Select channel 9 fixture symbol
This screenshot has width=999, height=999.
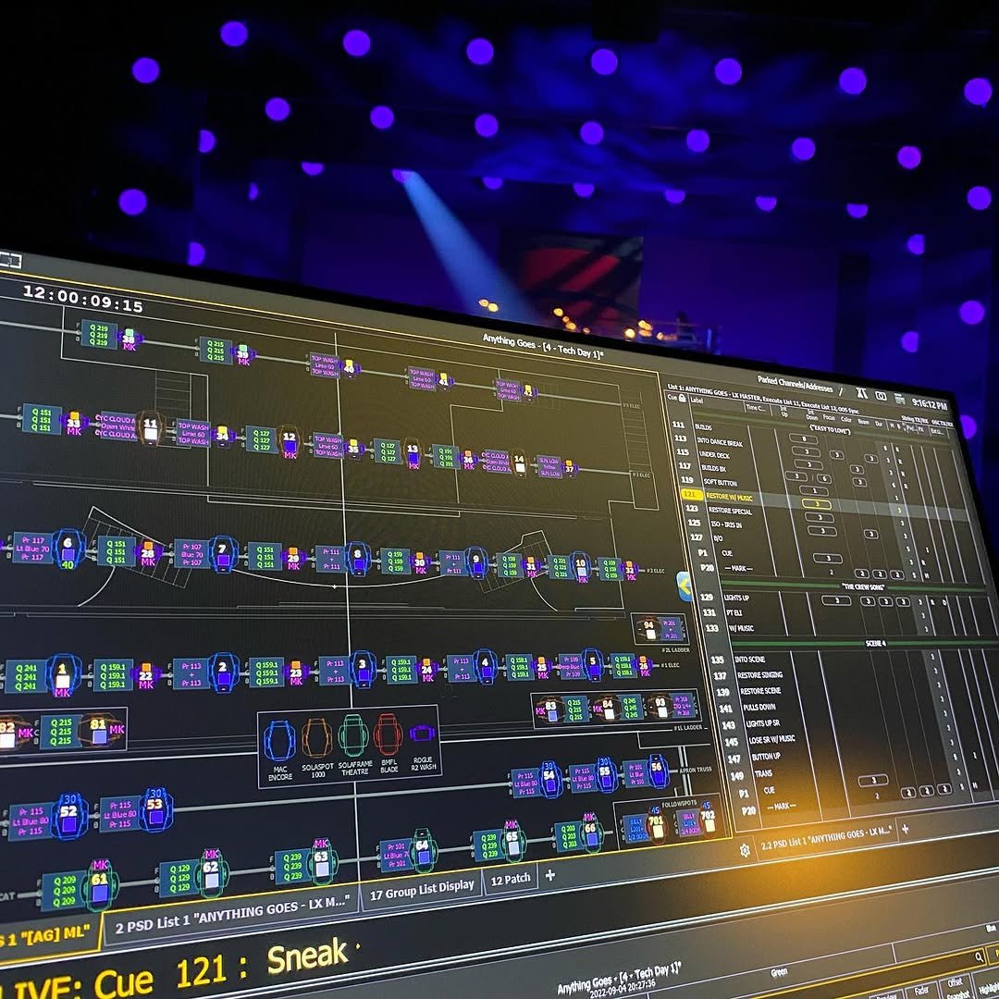coord(476,563)
